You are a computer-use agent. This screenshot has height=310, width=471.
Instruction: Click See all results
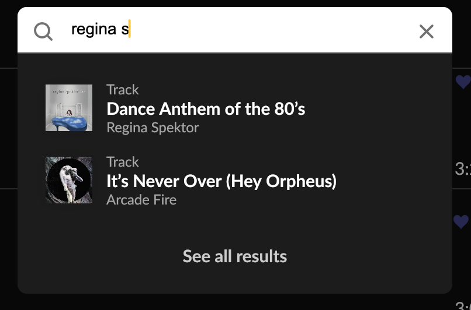[234, 256]
